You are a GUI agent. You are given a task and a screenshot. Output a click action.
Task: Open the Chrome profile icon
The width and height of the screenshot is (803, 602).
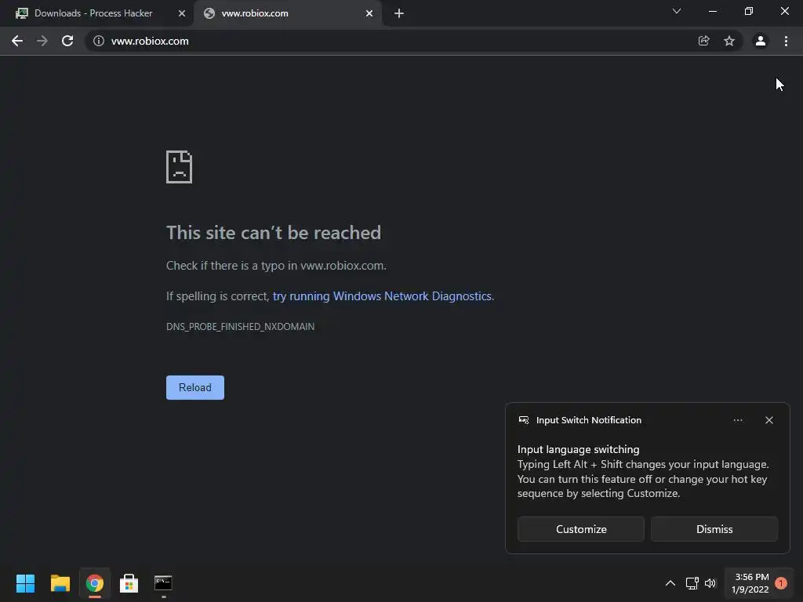[x=761, y=41]
